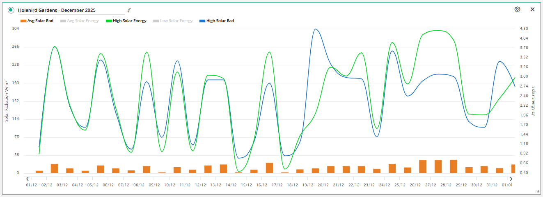Close the chart panel with X
This screenshot has height=197, width=543.
point(532,9)
